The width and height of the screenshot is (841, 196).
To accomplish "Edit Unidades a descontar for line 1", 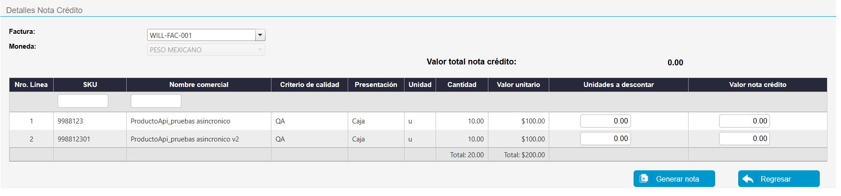I will [x=605, y=121].
